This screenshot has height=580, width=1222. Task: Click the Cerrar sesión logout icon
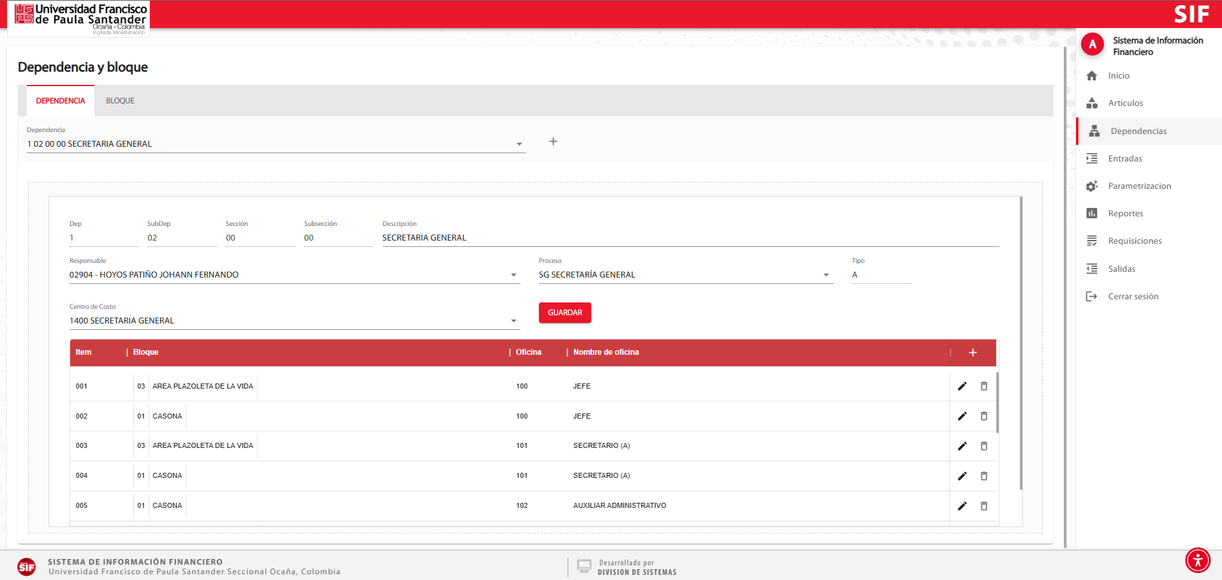tap(1092, 296)
